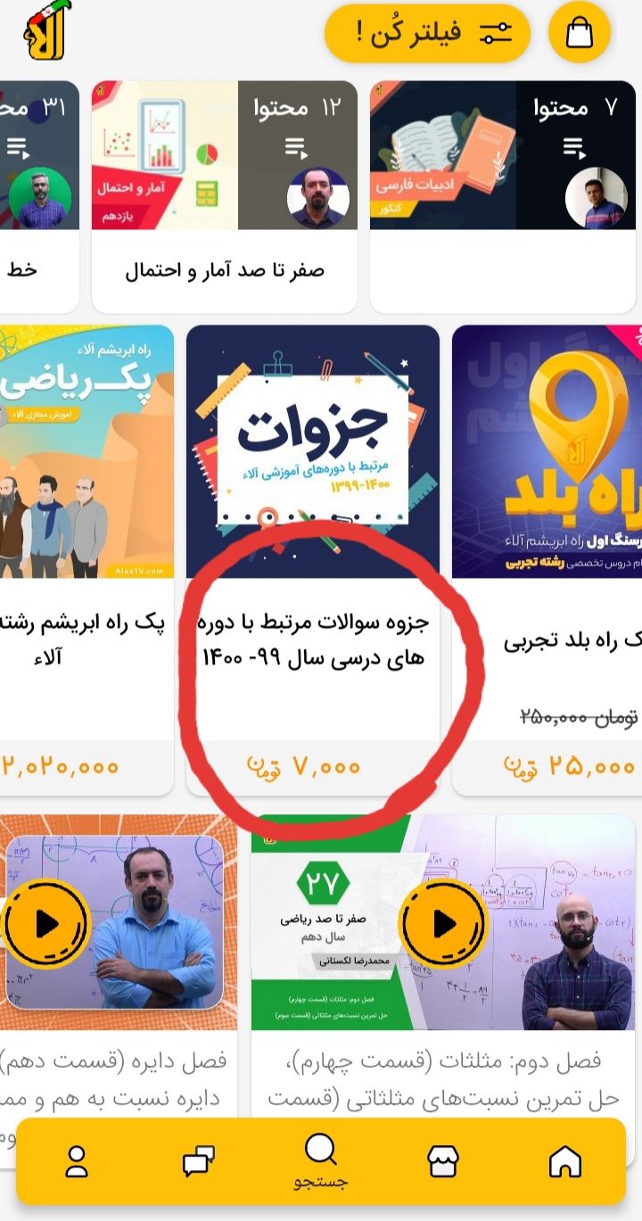This screenshot has height=1221, width=642.
Task: Select the راه بلد تجربی product image
Action: [547, 451]
